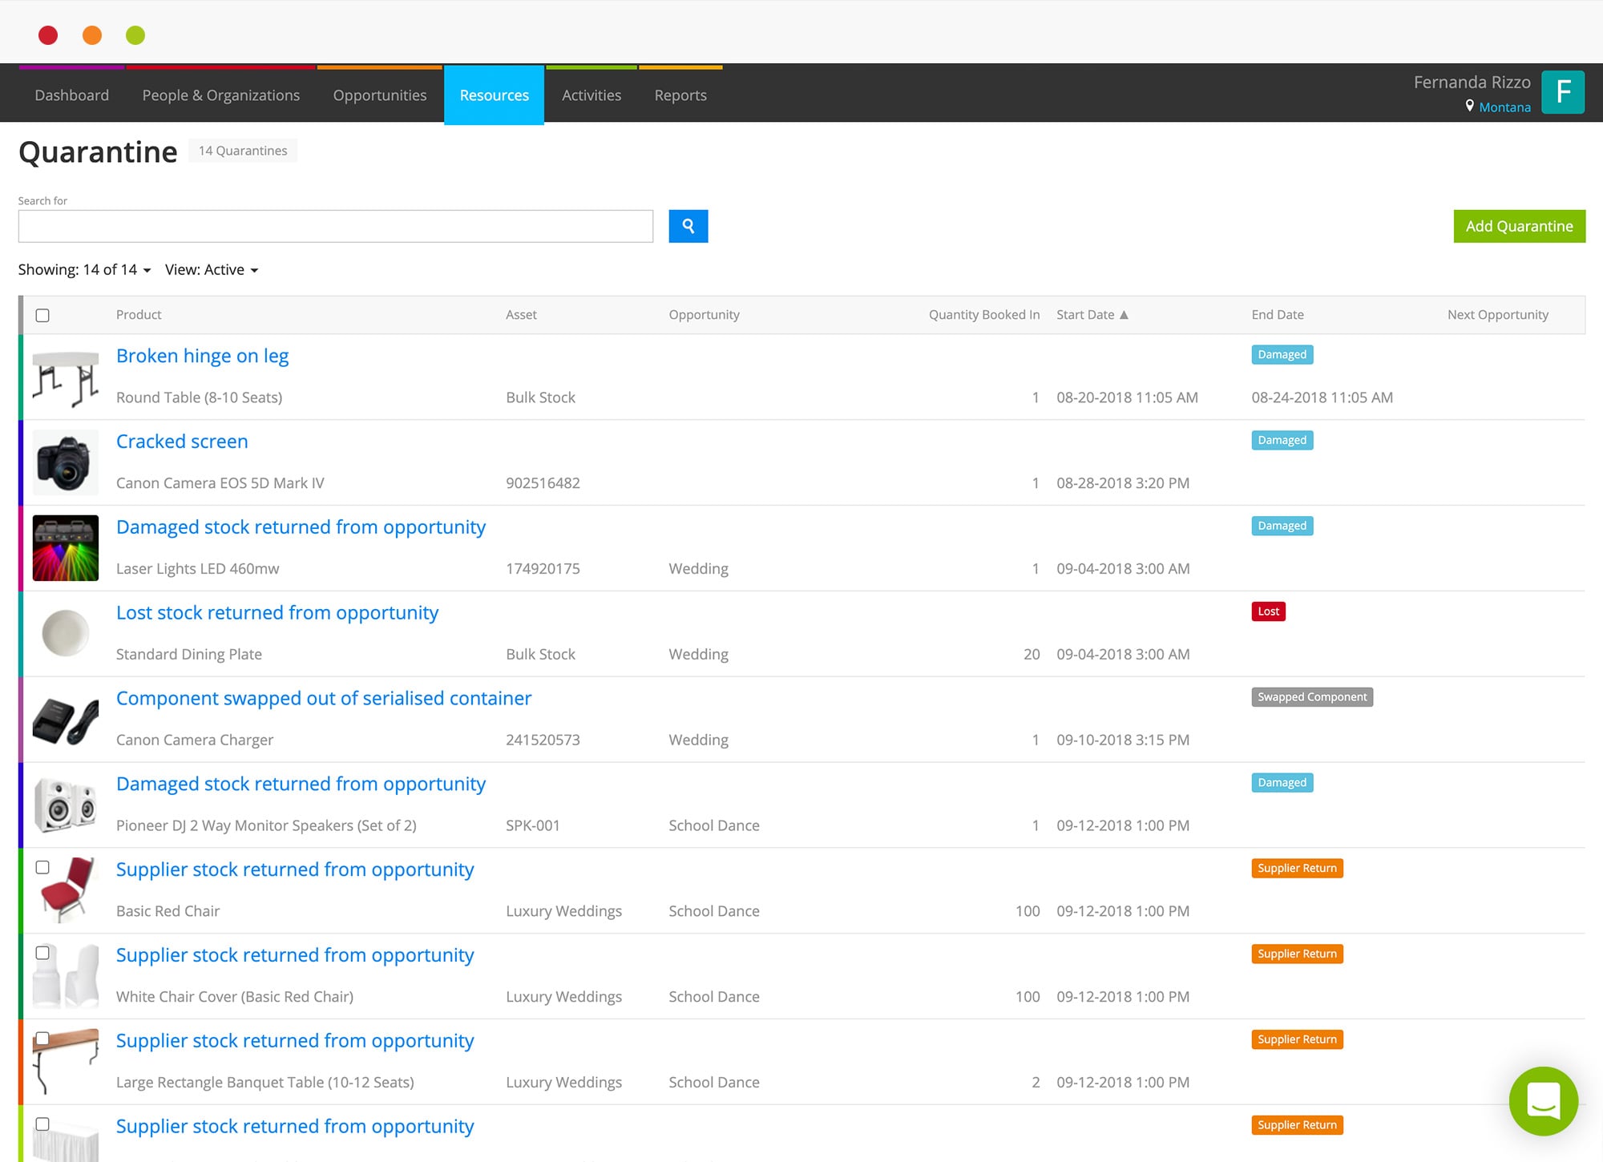Sort by the End Date header
Viewport: 1603px width, 1162px height.
pos(1278,315)
